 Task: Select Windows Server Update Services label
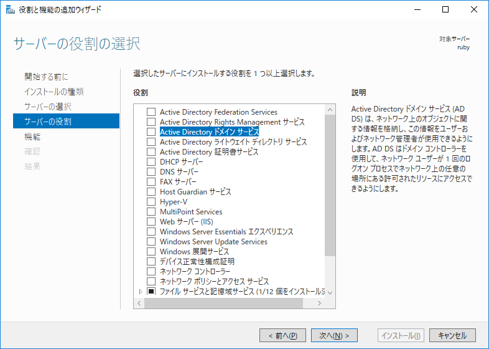[x=213, y=242]
